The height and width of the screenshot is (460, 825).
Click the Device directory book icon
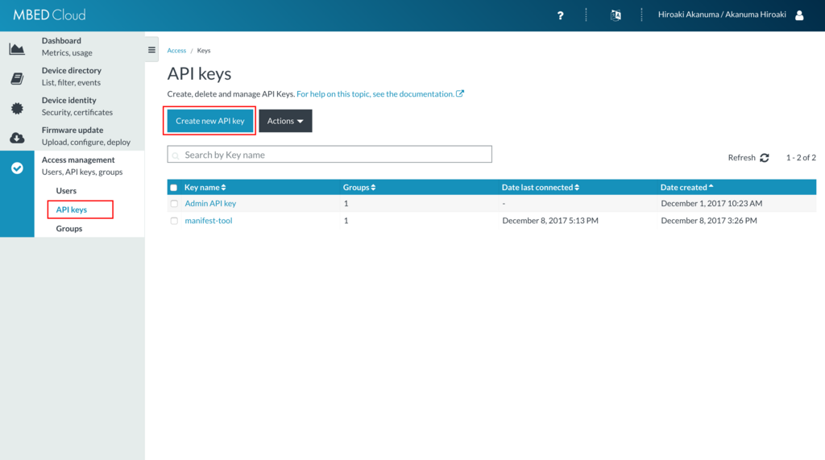pos(17,78)
